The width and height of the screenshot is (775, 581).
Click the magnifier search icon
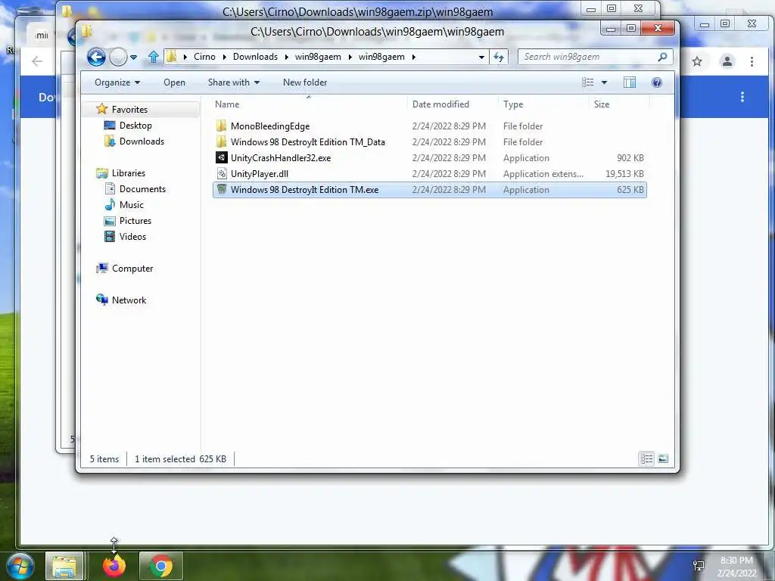pos(662,57)
